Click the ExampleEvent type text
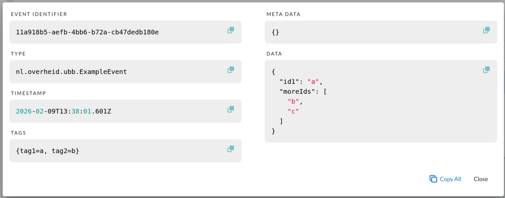Image resolution: width=505 pixels, height=198 pixels. pyautogui.click(x=71, y=72)
